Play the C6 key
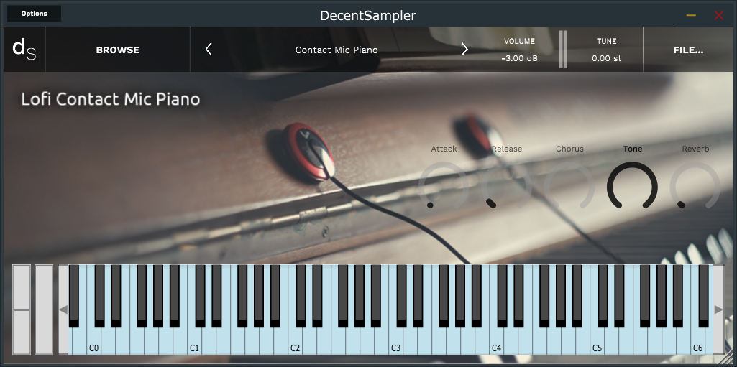Screen dimensions: 737x367 [697, 341]
